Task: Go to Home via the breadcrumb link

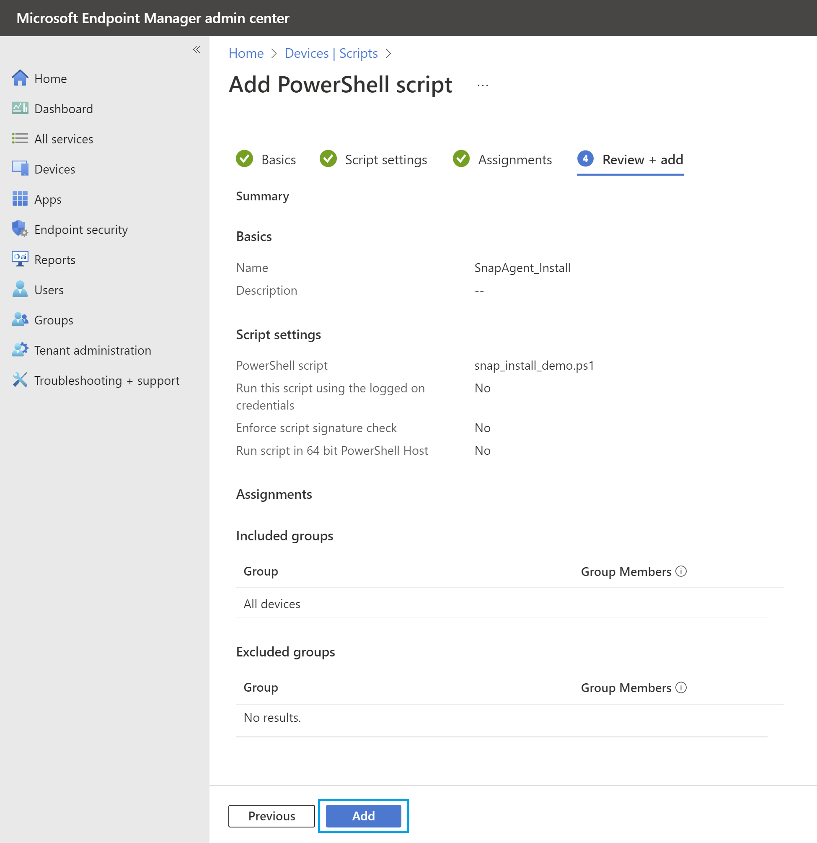Action: coord(246,53)
